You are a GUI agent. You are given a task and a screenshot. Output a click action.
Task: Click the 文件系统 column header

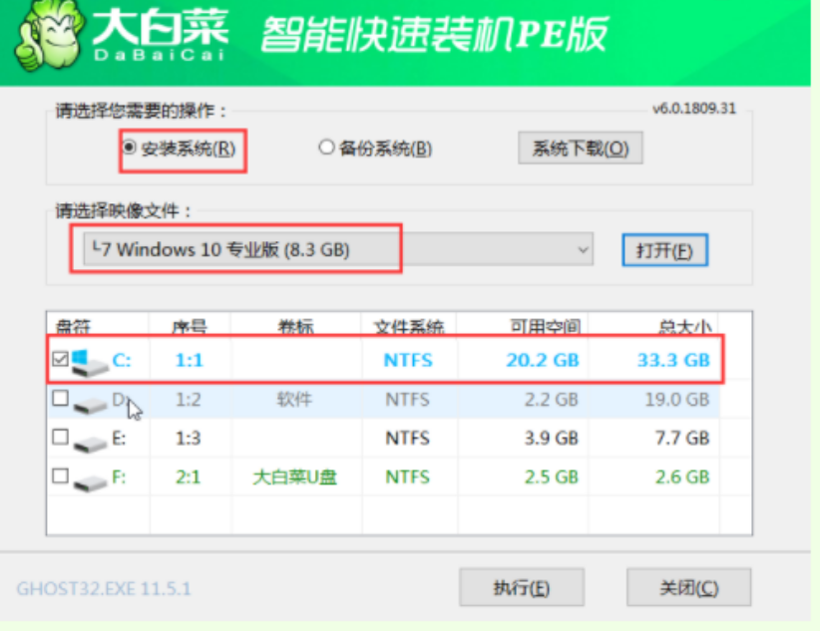(409, 326)
